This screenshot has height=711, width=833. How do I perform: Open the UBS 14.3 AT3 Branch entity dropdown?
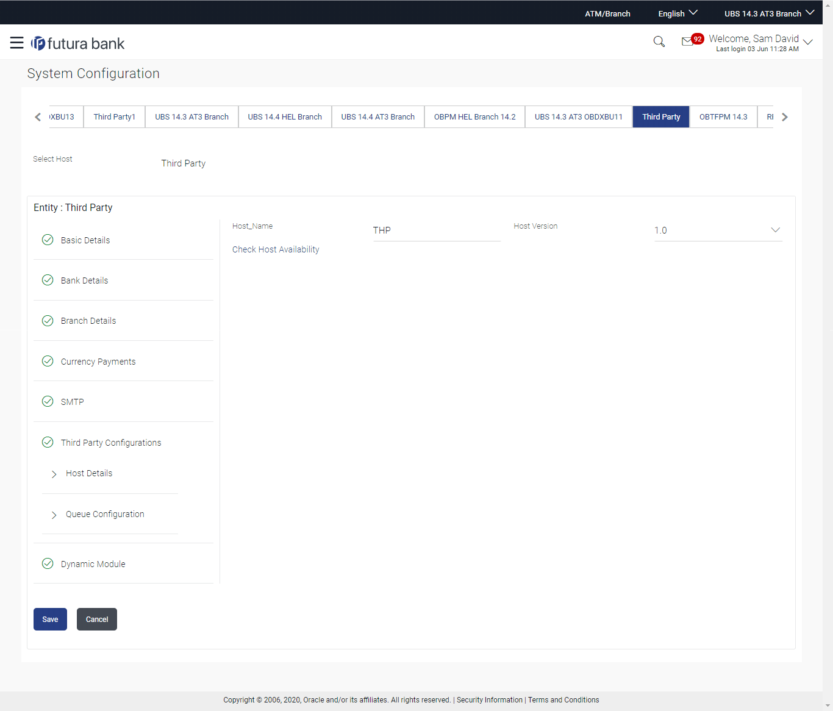[x=769, y=13]
